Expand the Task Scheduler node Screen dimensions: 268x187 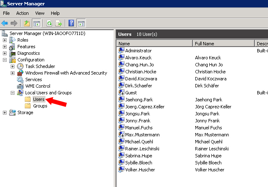click(x=12, y=66)
